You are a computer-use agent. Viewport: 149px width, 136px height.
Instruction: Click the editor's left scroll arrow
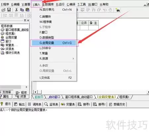(x=35, y=92)
